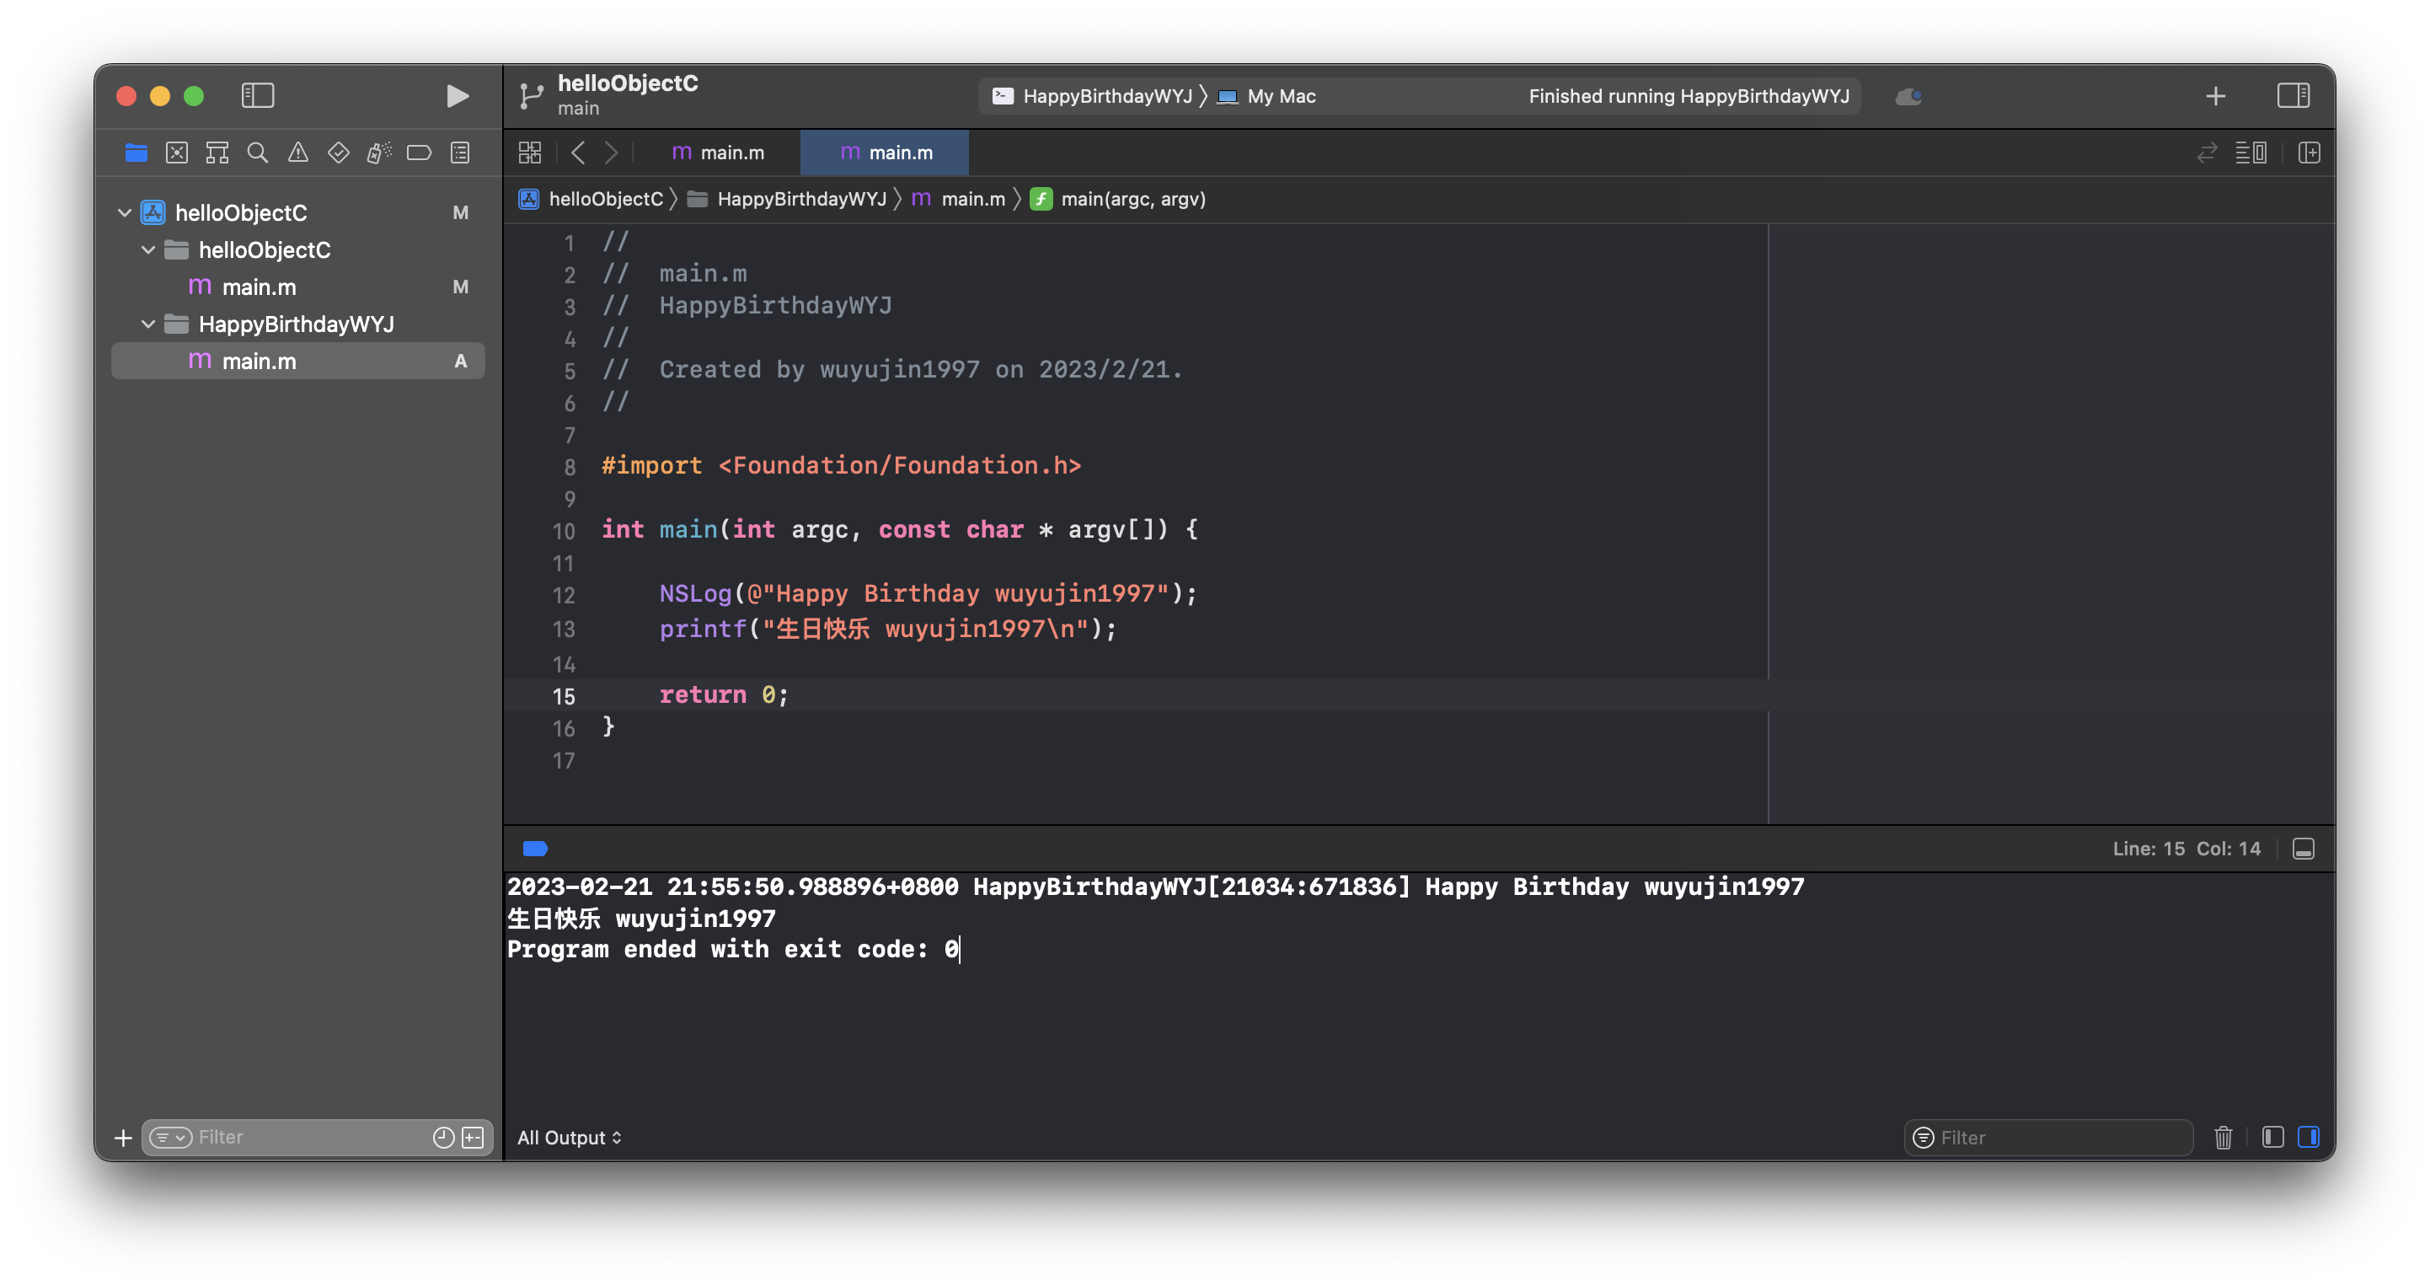Go back in editor history
This screenshot has height=1286, width=2430.
tap(578, 153)
